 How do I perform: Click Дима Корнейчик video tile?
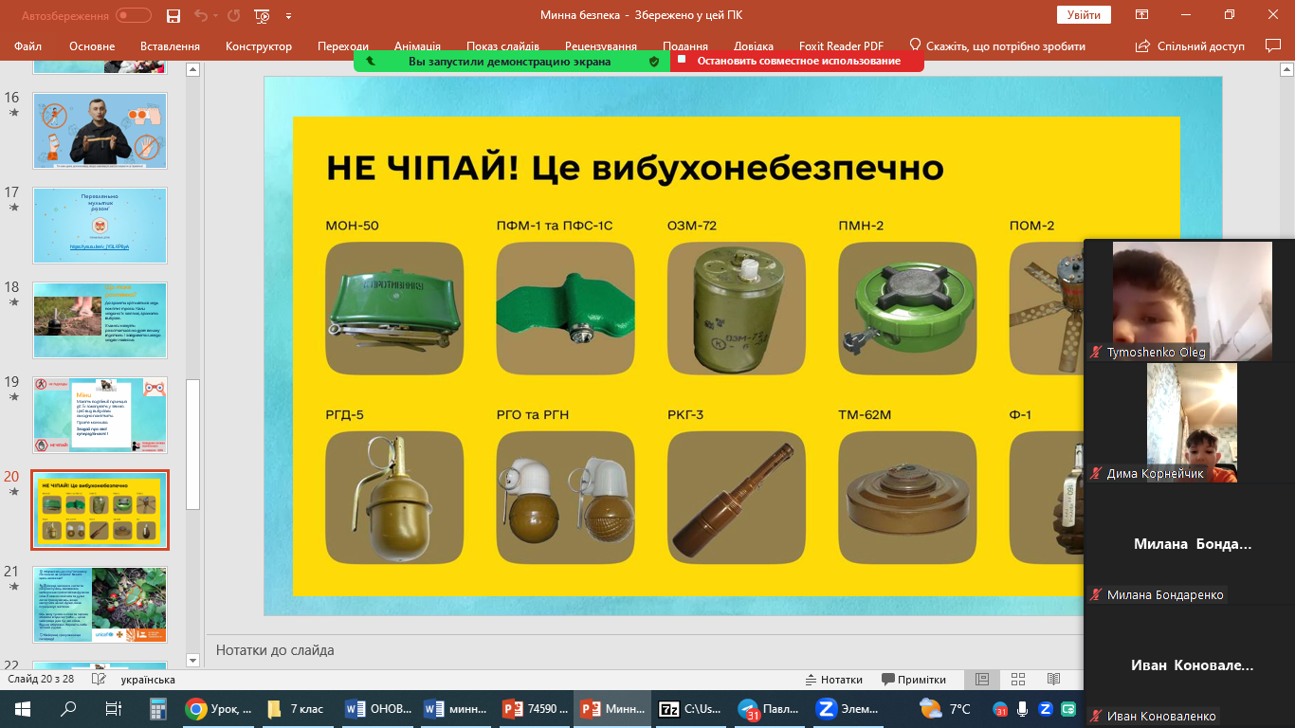[x=1192, y=423]
